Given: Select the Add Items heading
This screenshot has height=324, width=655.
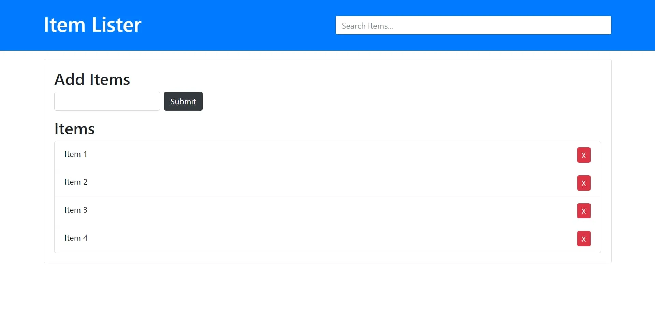Looking at the screenshot, I should [92, 79].
